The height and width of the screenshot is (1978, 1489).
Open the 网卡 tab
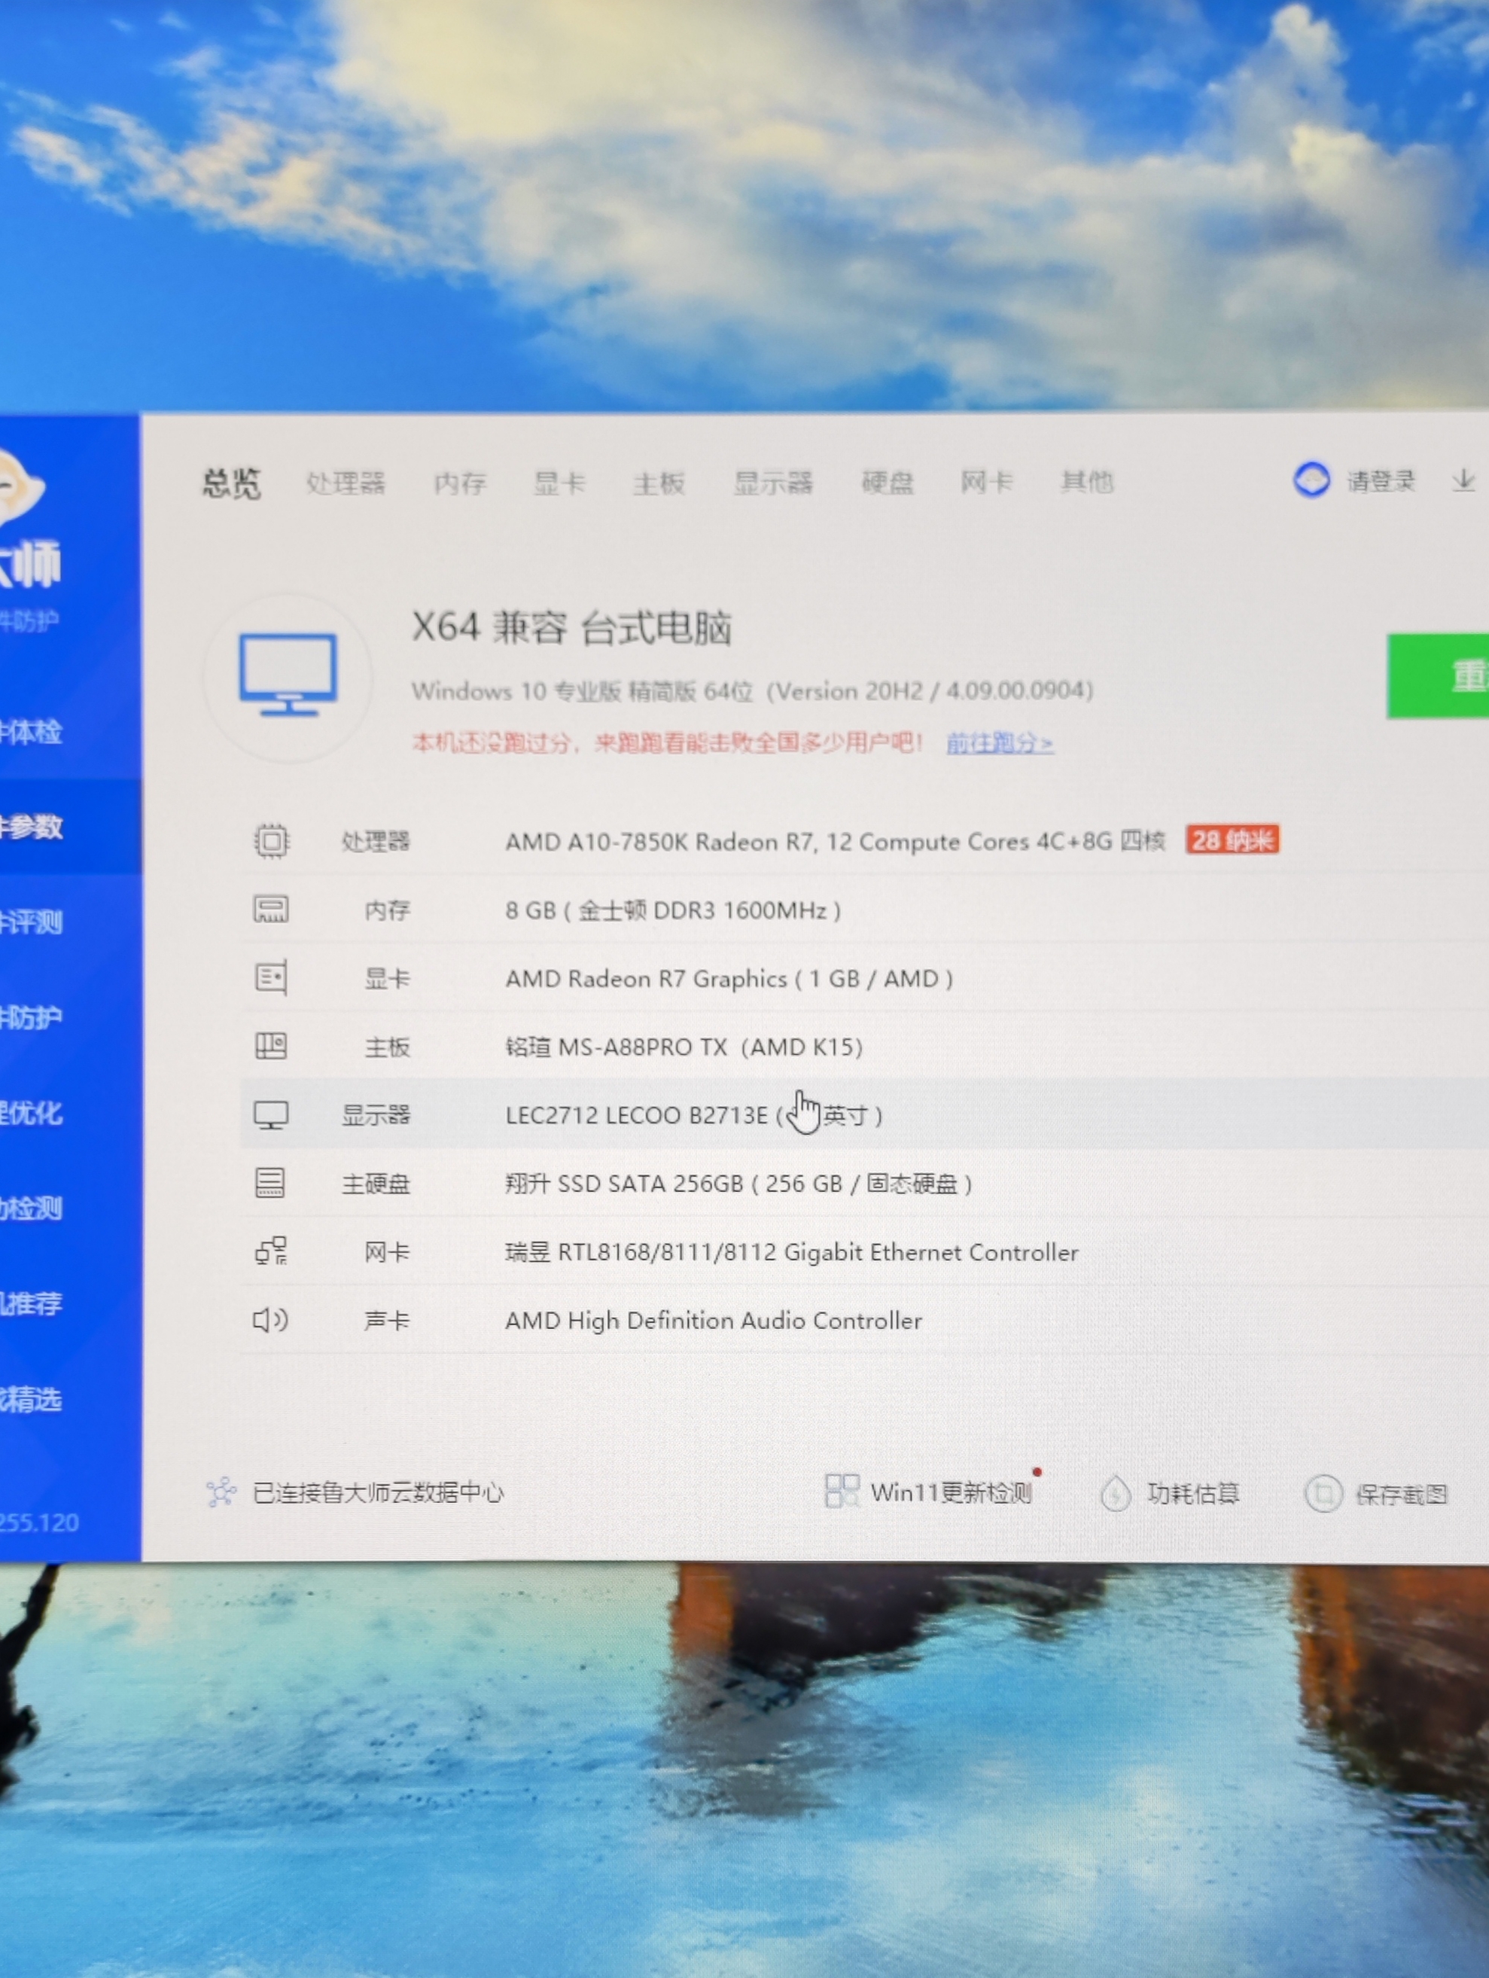pos(987,483)
